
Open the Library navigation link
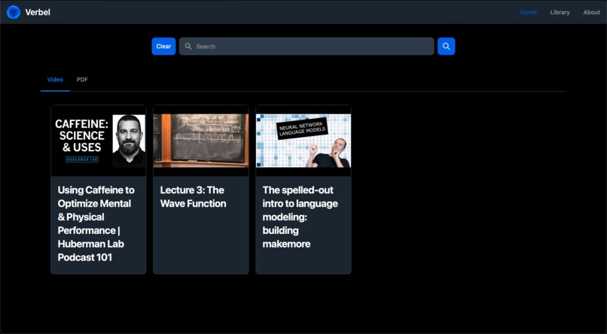click(x=560, y=12)
